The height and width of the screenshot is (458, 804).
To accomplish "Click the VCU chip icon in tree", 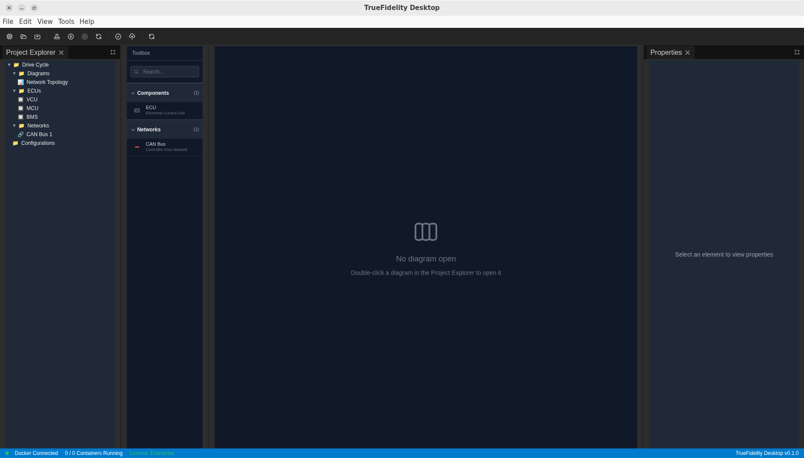I will point(20,100).
